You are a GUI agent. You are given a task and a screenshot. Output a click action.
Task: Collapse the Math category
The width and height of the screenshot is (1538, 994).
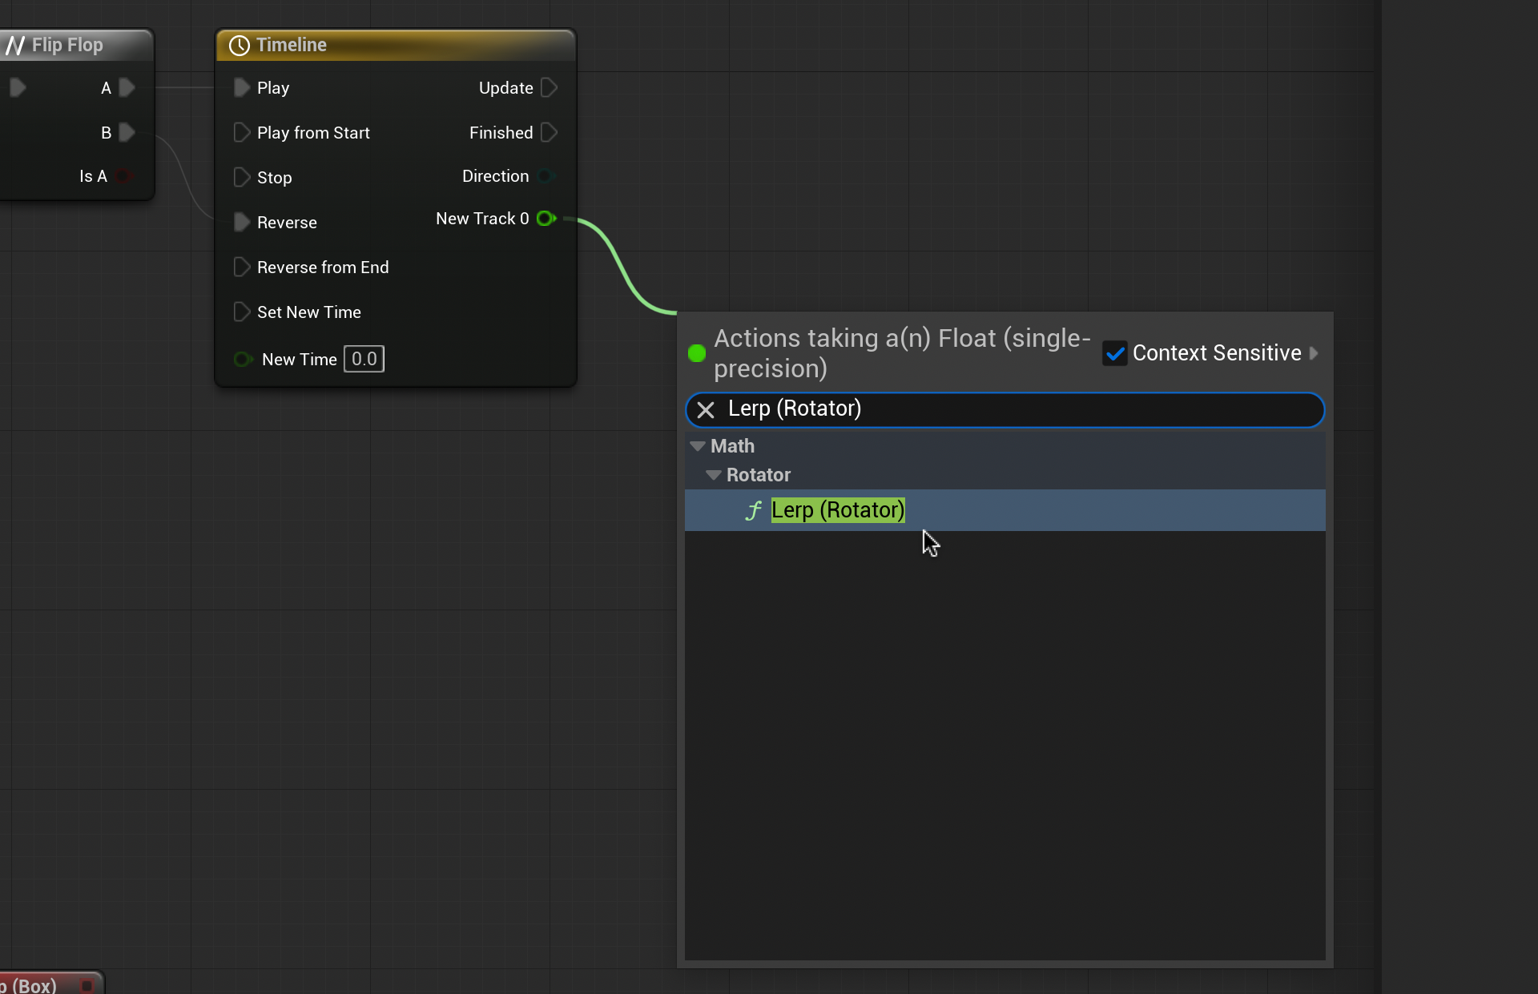697,446
